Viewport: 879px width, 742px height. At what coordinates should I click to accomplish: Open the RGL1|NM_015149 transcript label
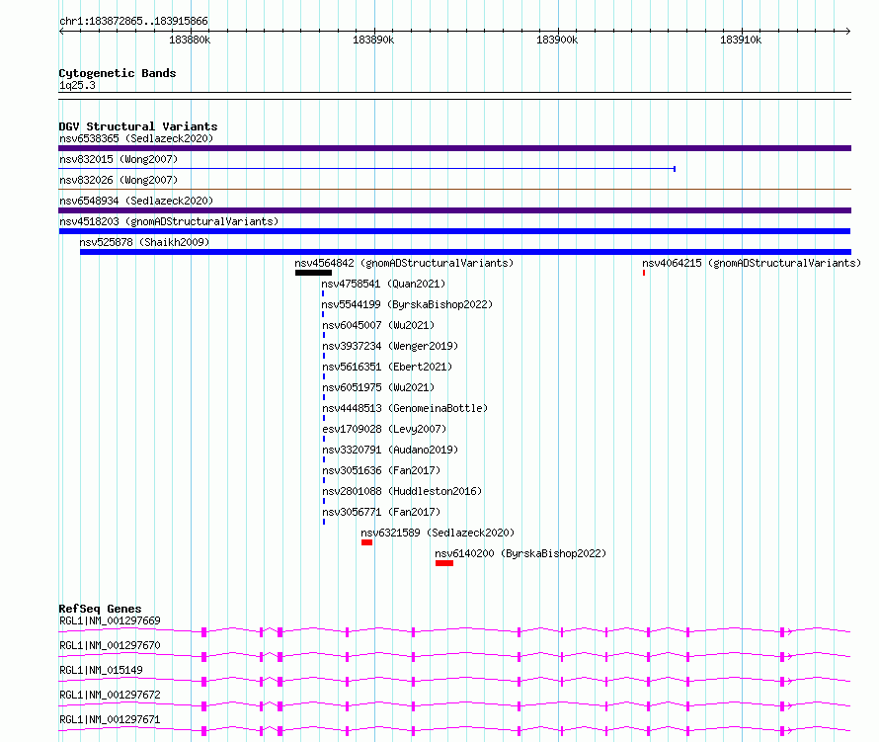[x=101, y=670]
